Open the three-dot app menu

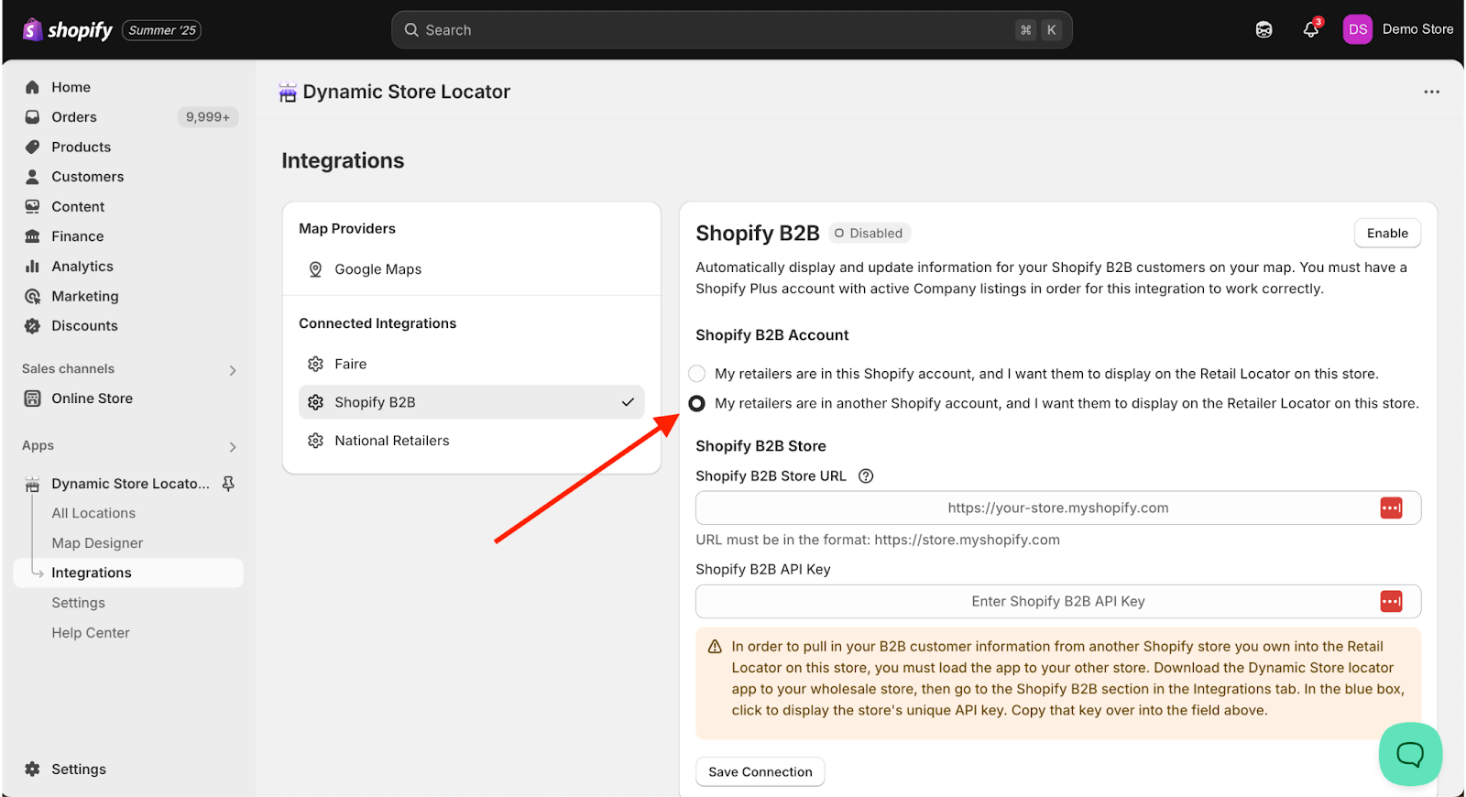coord(1431,92)
